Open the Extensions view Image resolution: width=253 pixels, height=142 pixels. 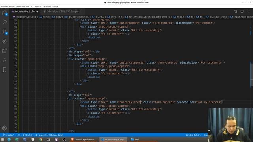(x=4, y=51)
